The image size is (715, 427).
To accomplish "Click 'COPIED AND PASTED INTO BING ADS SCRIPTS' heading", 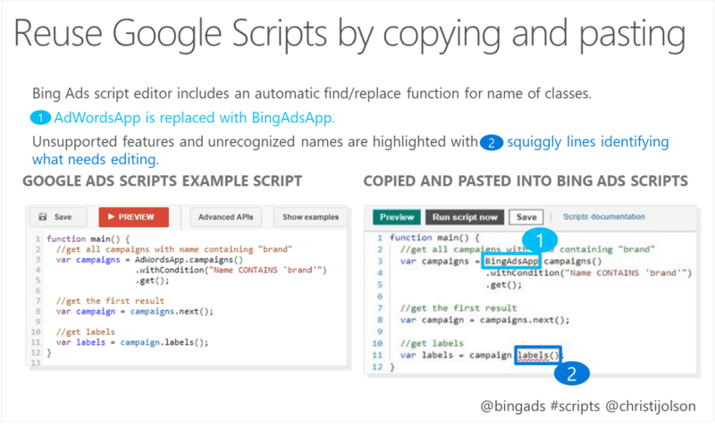I will point(526,181).
